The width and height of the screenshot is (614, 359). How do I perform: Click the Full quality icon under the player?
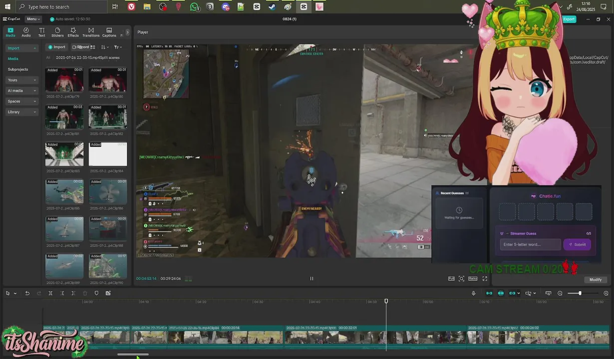[x=451, y=279]
